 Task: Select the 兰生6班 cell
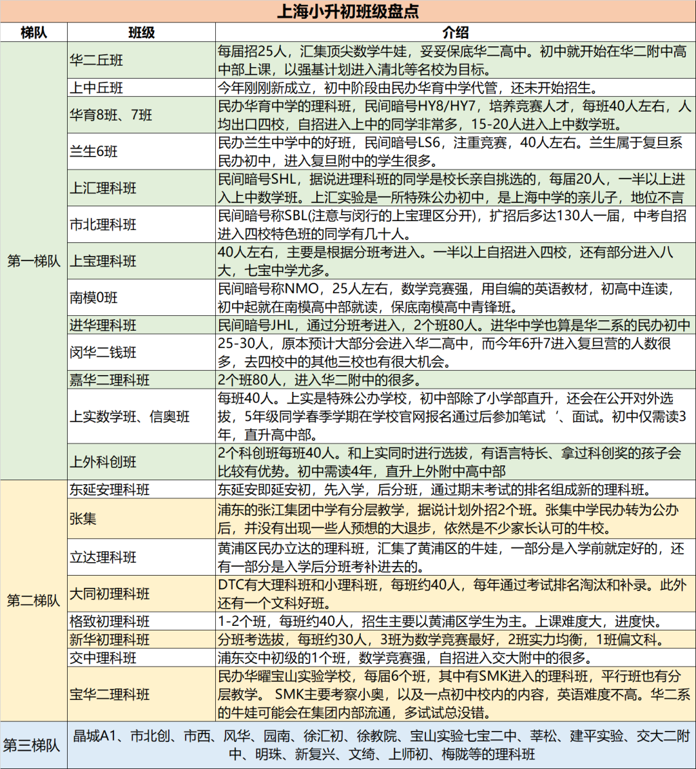click(x=141, y=151)
